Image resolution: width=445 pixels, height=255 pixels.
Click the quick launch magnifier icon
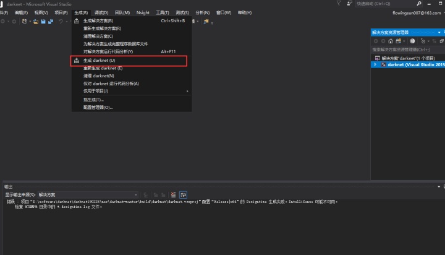tap(419, 4)
